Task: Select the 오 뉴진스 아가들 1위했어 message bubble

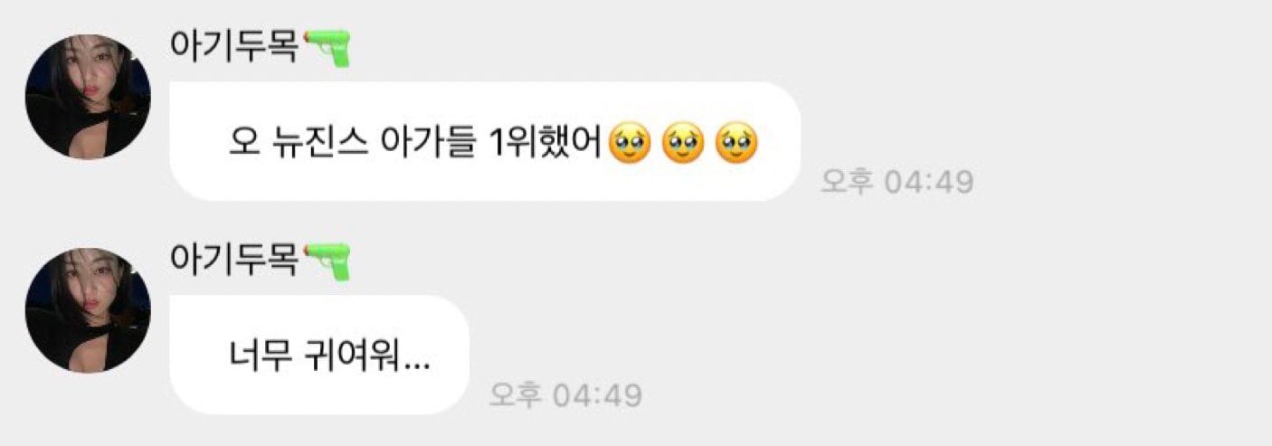Action: coord(486,141)
